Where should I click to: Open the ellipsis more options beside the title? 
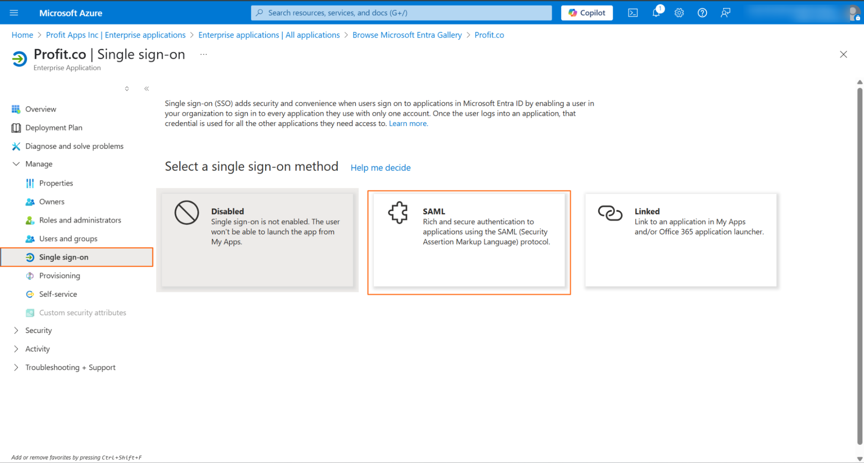(204, 54)
